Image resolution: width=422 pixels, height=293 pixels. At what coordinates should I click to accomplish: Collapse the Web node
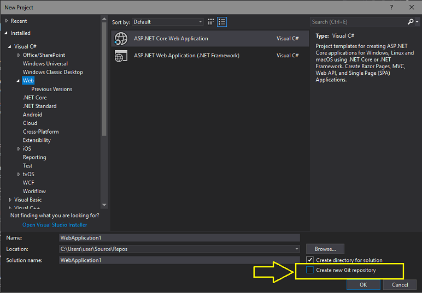[18, 81]
